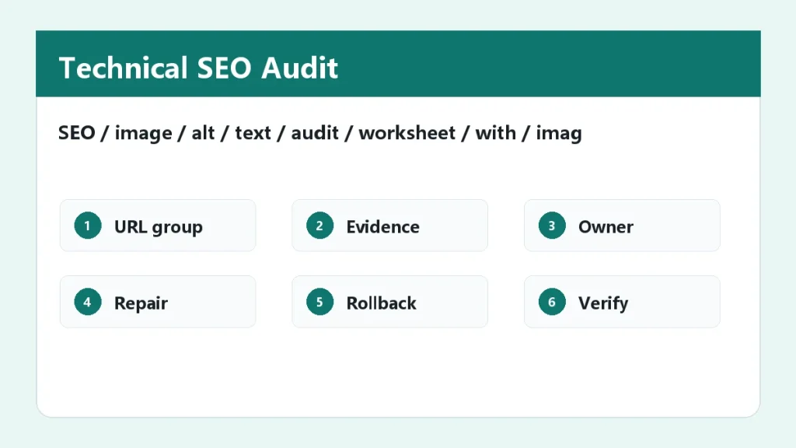This screenshot has width=796, height=448.
Task: Click the 'alt' word in the breadcrumb line
Action: click(203, 133)
